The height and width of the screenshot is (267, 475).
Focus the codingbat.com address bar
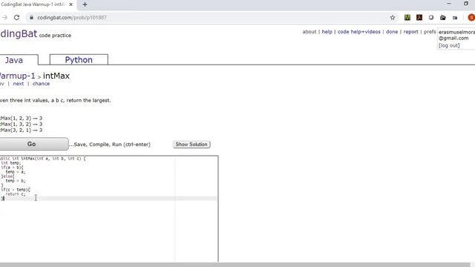click(x=212, y=18)
